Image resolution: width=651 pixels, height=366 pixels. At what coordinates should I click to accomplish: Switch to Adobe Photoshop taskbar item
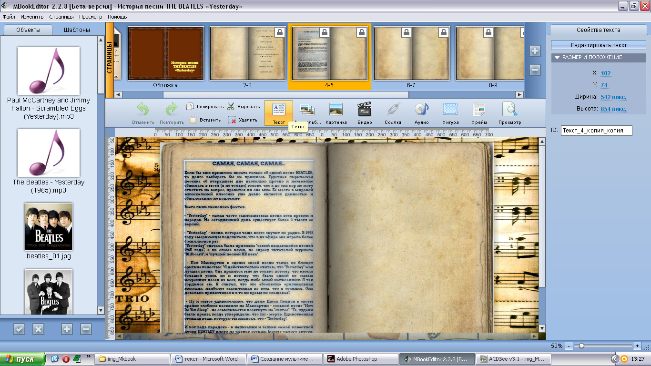pyautogui.click(x=361, y=359)
